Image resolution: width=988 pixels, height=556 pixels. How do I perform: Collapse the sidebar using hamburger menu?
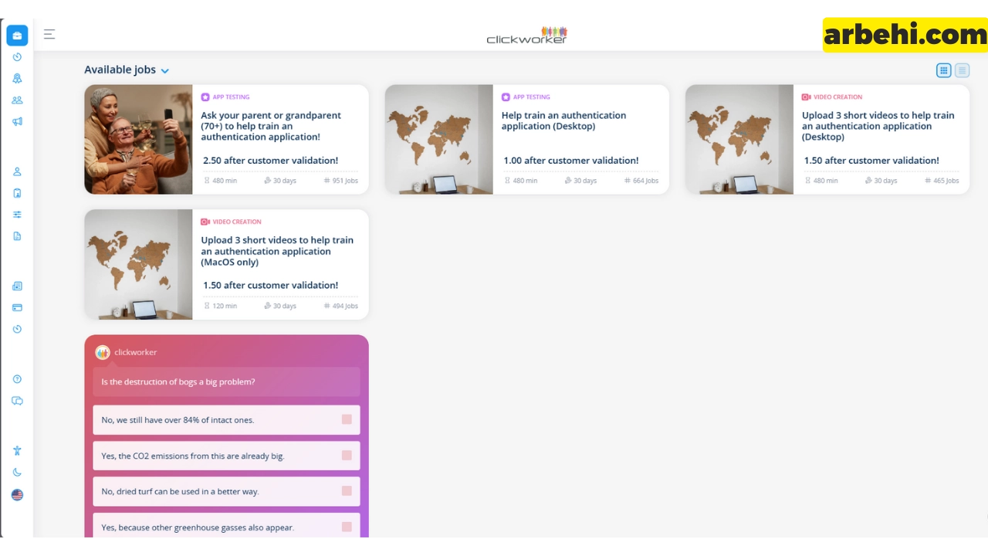(x=49, y=34)
